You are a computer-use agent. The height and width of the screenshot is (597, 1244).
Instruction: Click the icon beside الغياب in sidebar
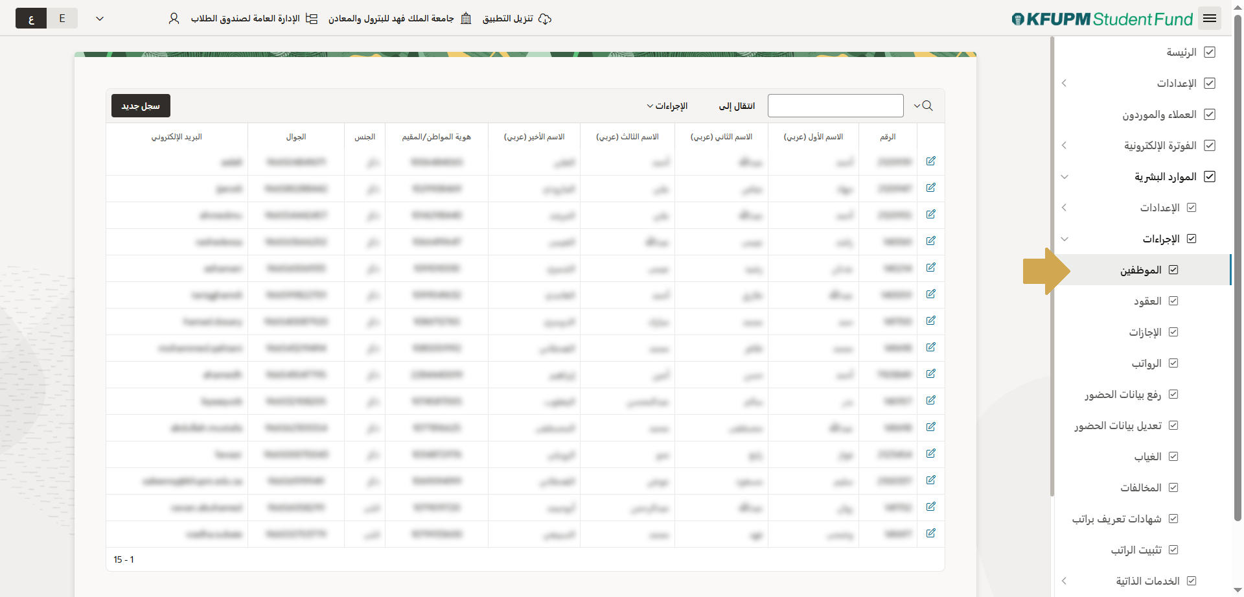1173,456
